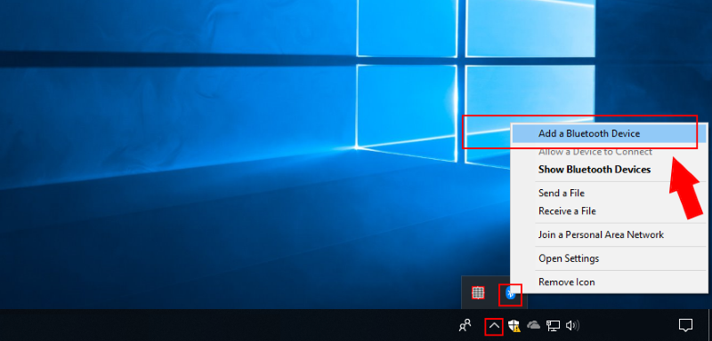Image resolution: width=712 pixels, height=341 pixels.
Task: Choose Join a Personal Area Network
Action: pyautogui.click(x=610, y=235)
